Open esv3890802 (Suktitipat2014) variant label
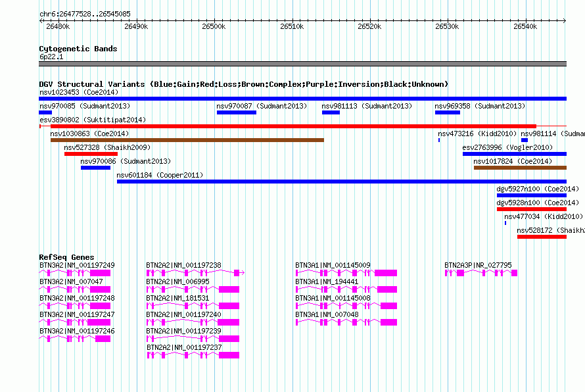The width and height of the screenshot is (585, 392). pyautogui.click(x=93, y=120)
